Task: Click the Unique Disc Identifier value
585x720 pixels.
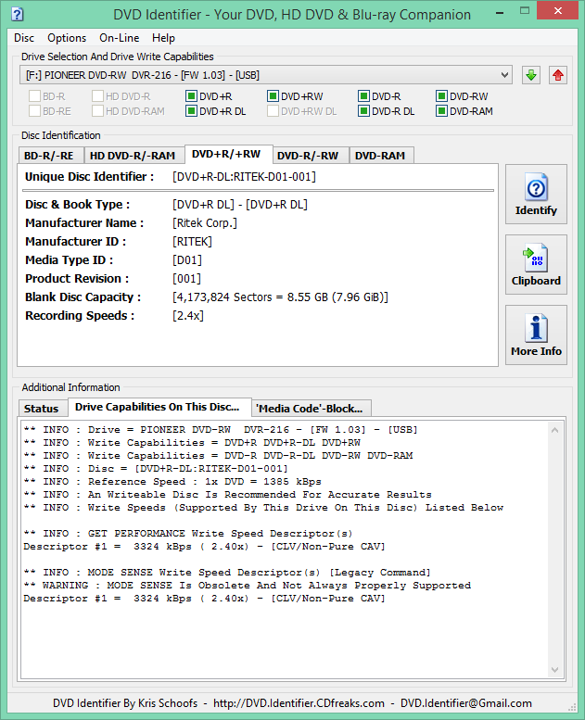Action: tap(244, 177)
